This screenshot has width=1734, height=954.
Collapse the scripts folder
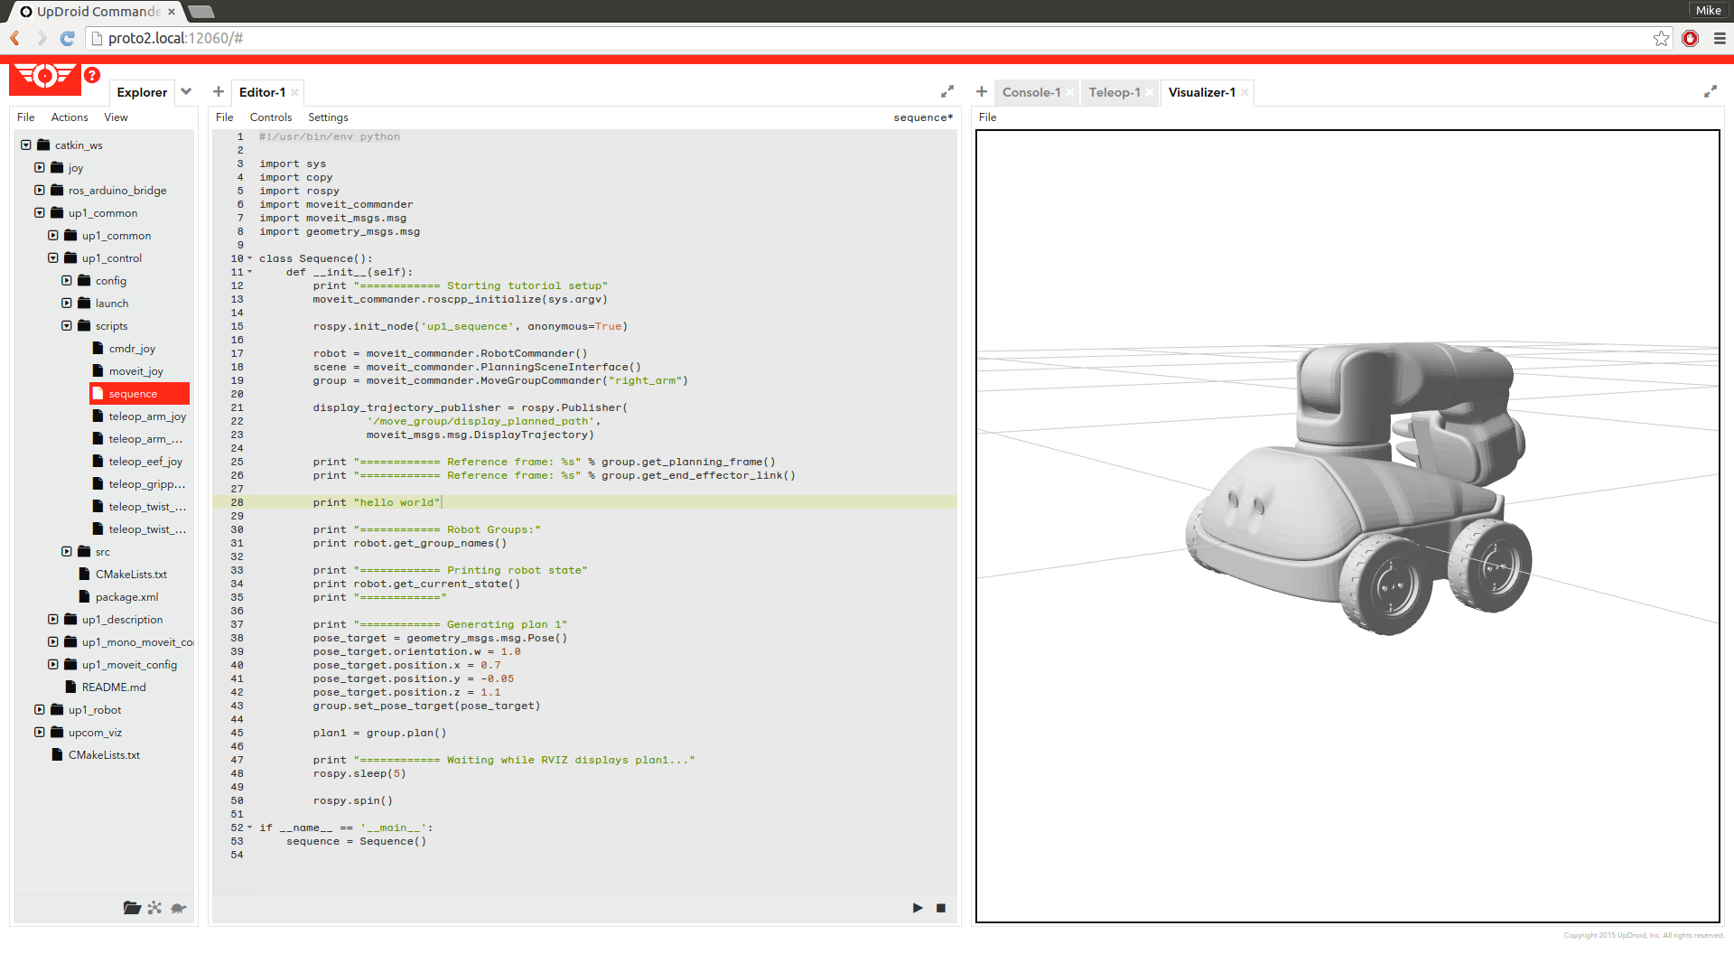click(x=67, y=326)
